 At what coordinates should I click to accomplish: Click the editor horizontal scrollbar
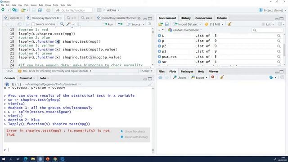coord(64,67)
